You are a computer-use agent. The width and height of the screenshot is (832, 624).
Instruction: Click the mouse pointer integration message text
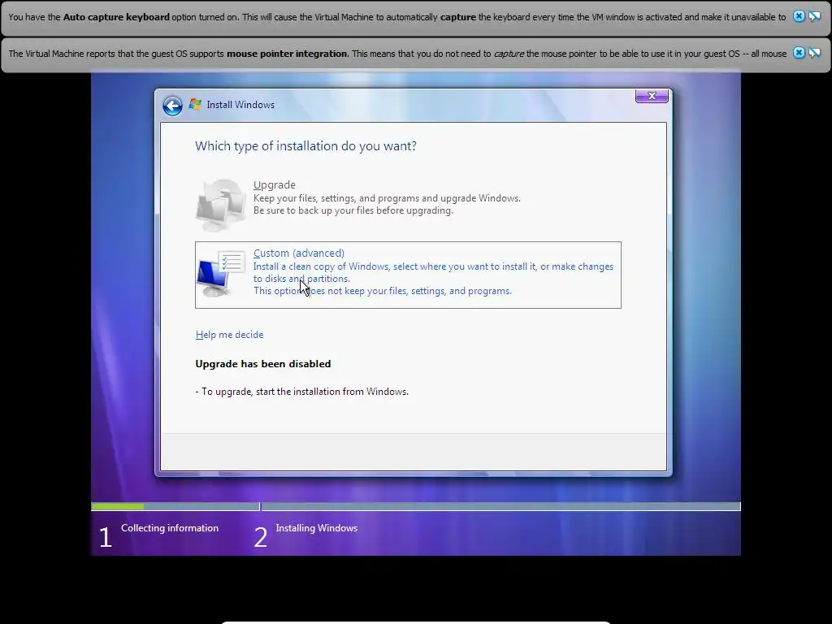click(397, 54)
